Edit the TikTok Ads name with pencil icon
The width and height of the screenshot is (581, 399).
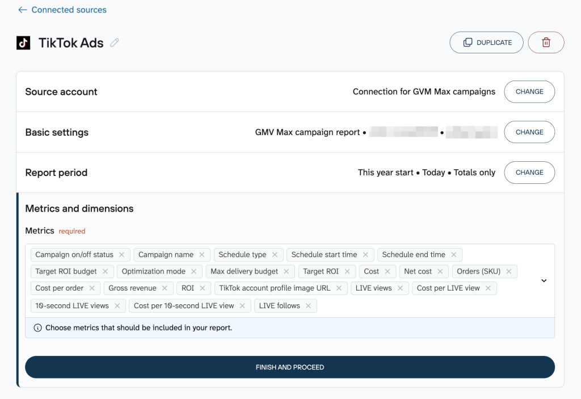click(115, 43)
